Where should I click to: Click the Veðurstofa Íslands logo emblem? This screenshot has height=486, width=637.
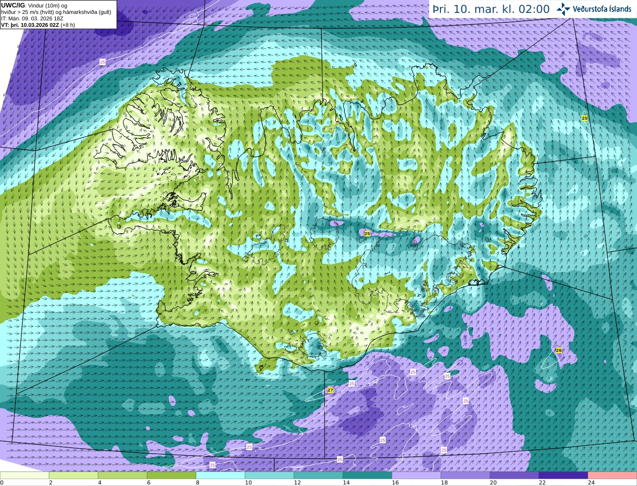564,9
